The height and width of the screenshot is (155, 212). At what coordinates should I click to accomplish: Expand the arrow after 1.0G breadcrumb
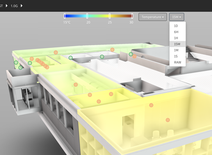[x=22, y=6]
